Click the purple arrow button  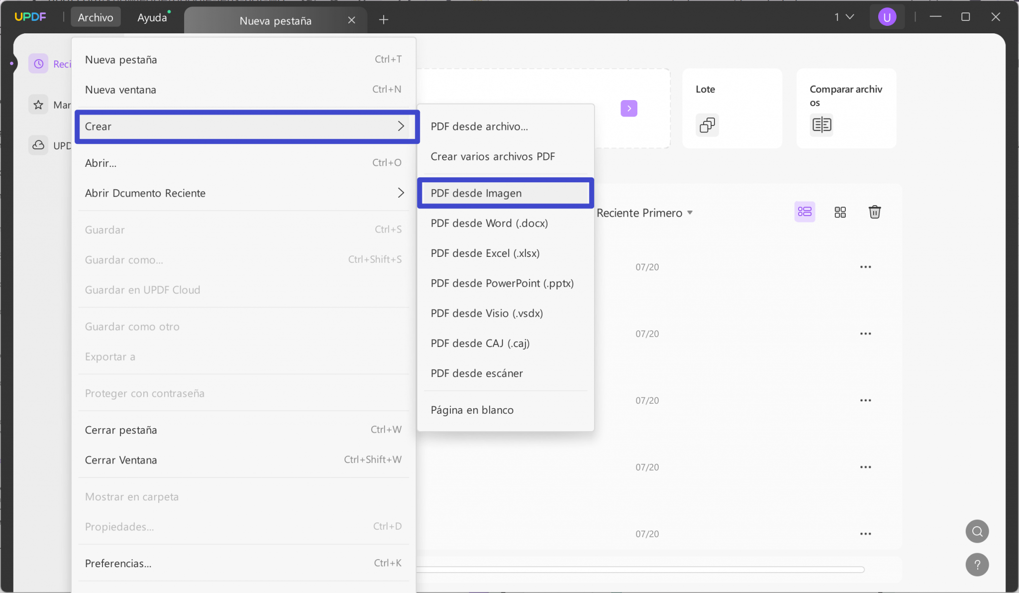pos(629,109)
